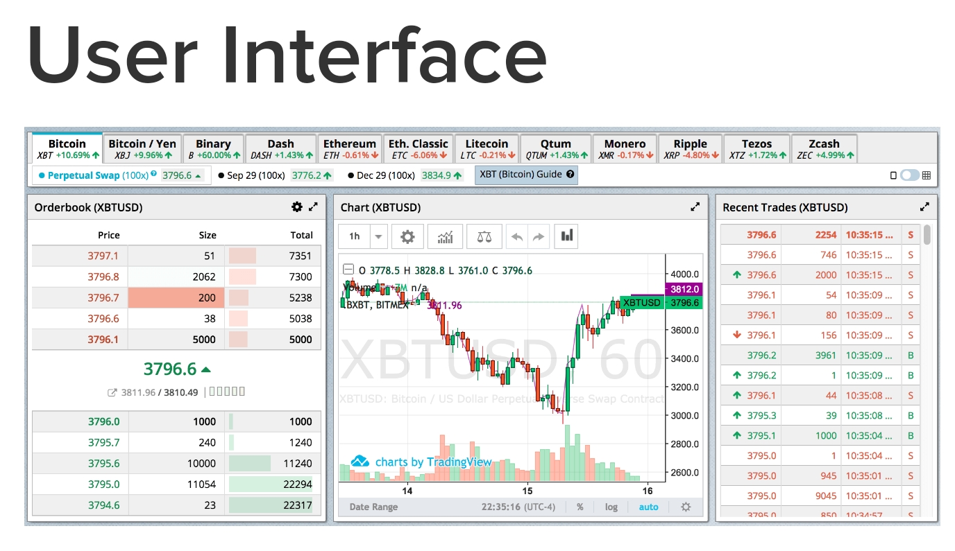
Task: Select the 1h chart interval button
Action: click(x=355, y=236)
